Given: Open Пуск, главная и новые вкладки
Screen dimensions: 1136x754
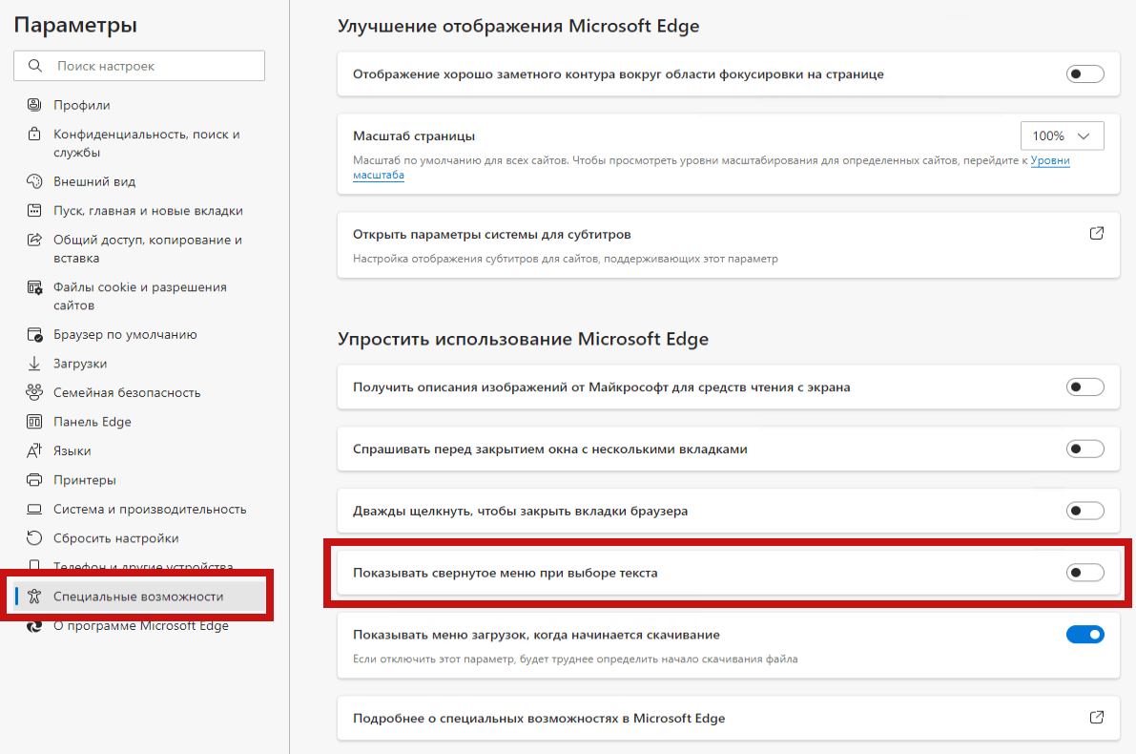Looking at the screenshot, I should [148, 211].
